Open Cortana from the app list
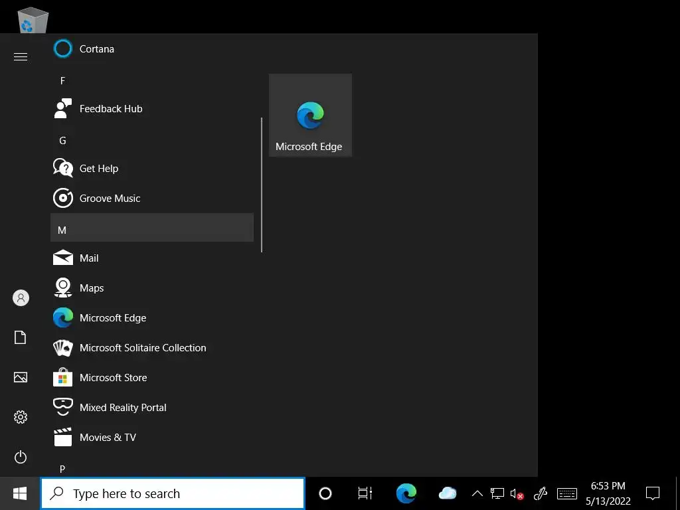This screenshot has height=510, width=680. 152,48
